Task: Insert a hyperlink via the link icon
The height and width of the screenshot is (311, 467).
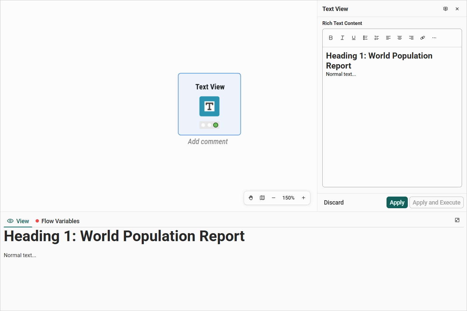Action: coord(422,38)
